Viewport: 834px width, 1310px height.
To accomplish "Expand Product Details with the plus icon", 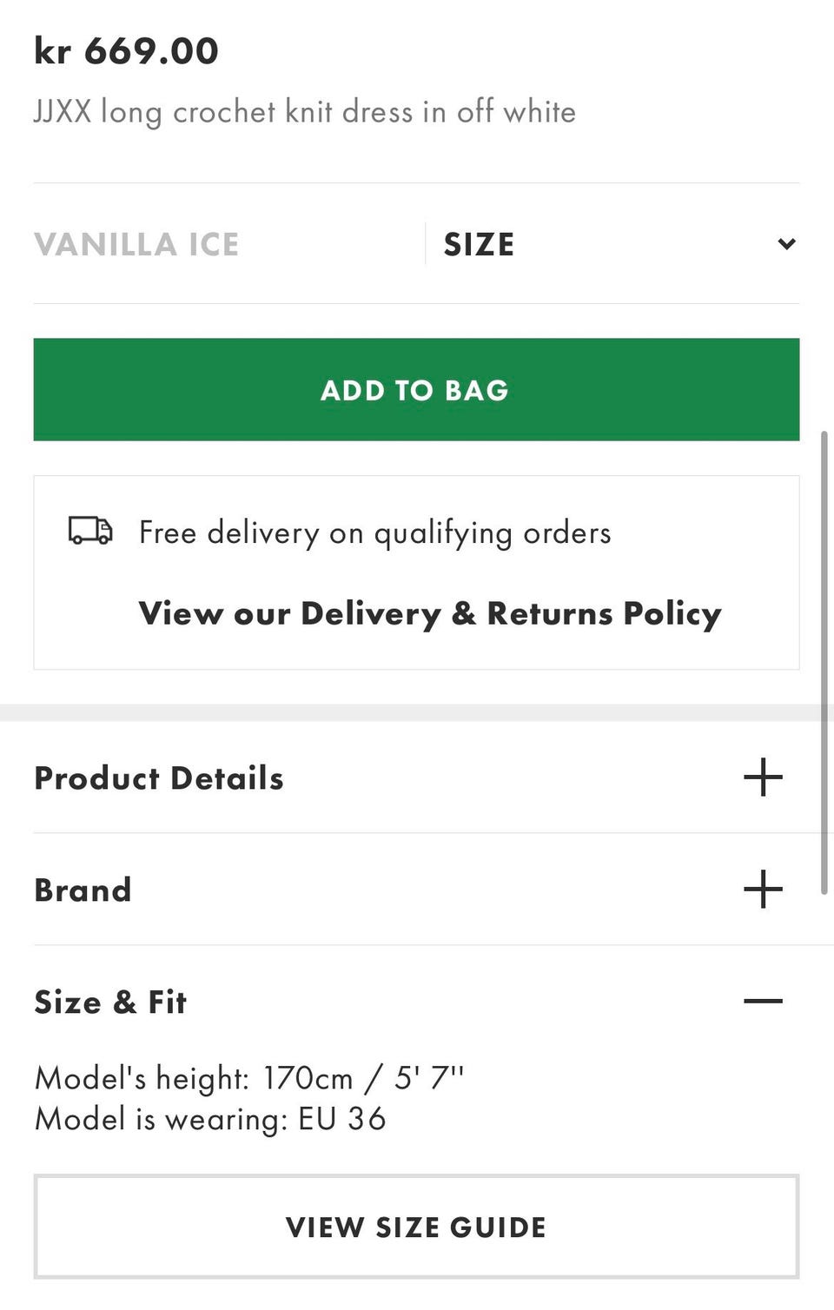I will [x=763, y=777].
